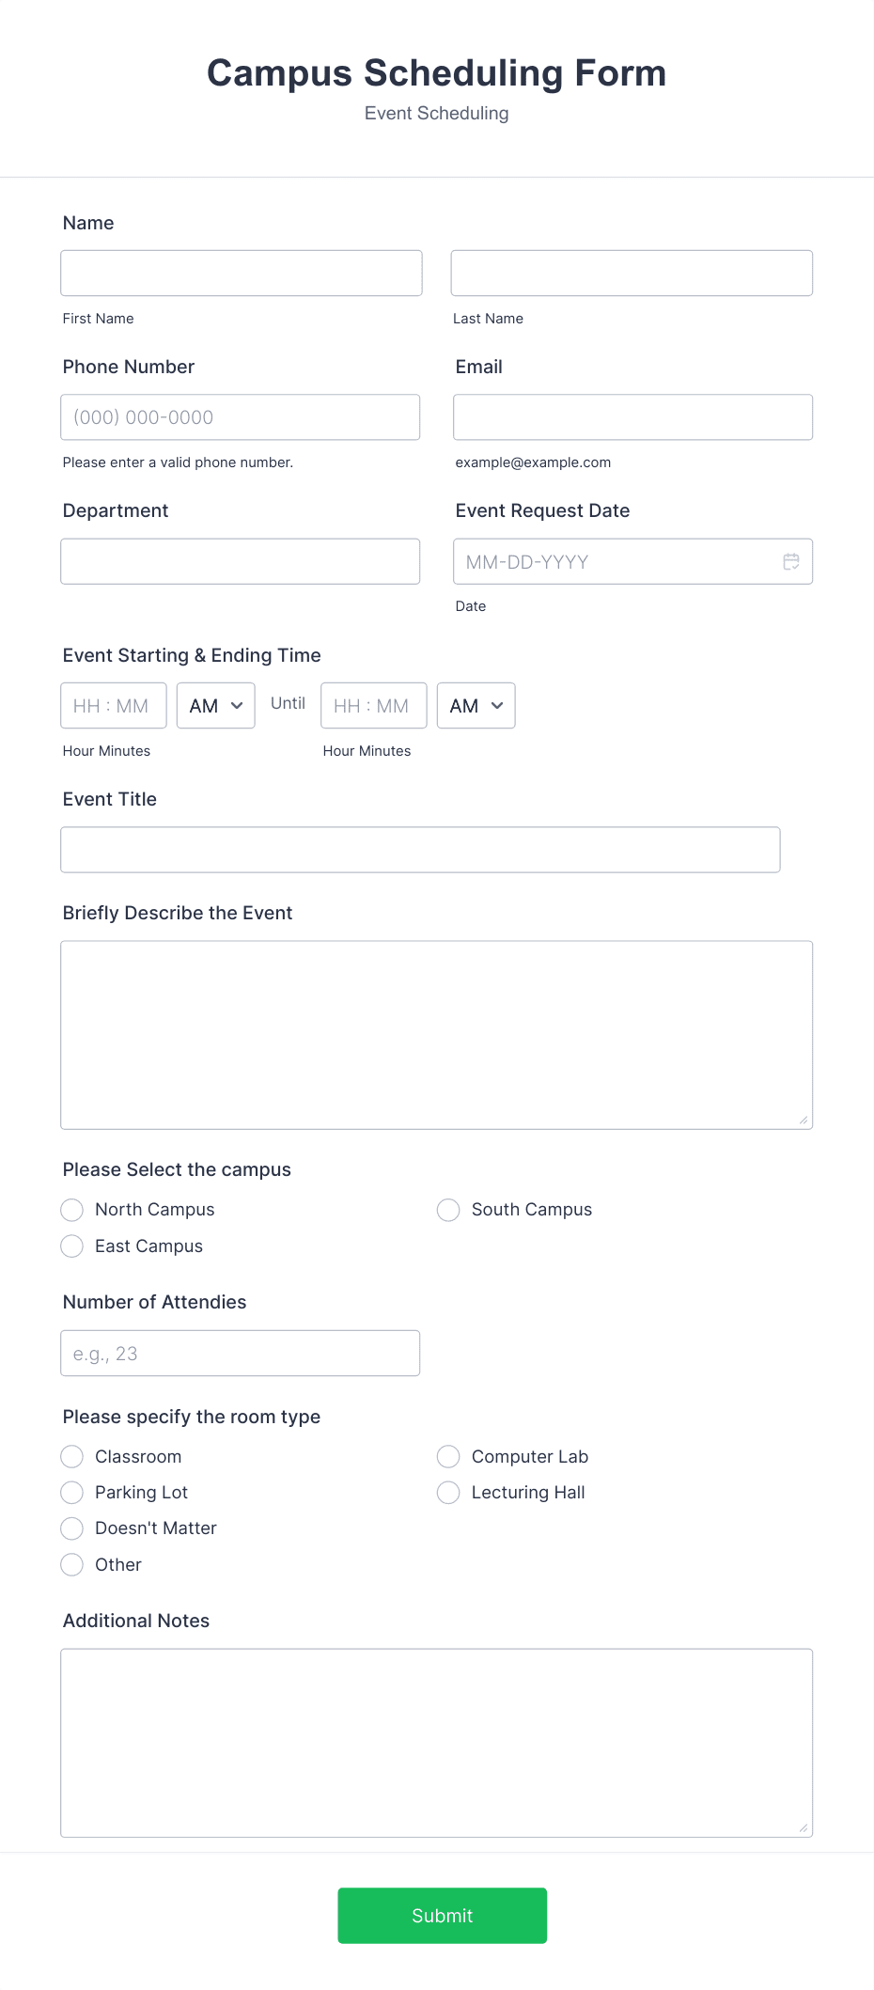This screenshot has height=1990, width=874.
Task: Click the Number of Attendies field
Action: [241, 1353]
